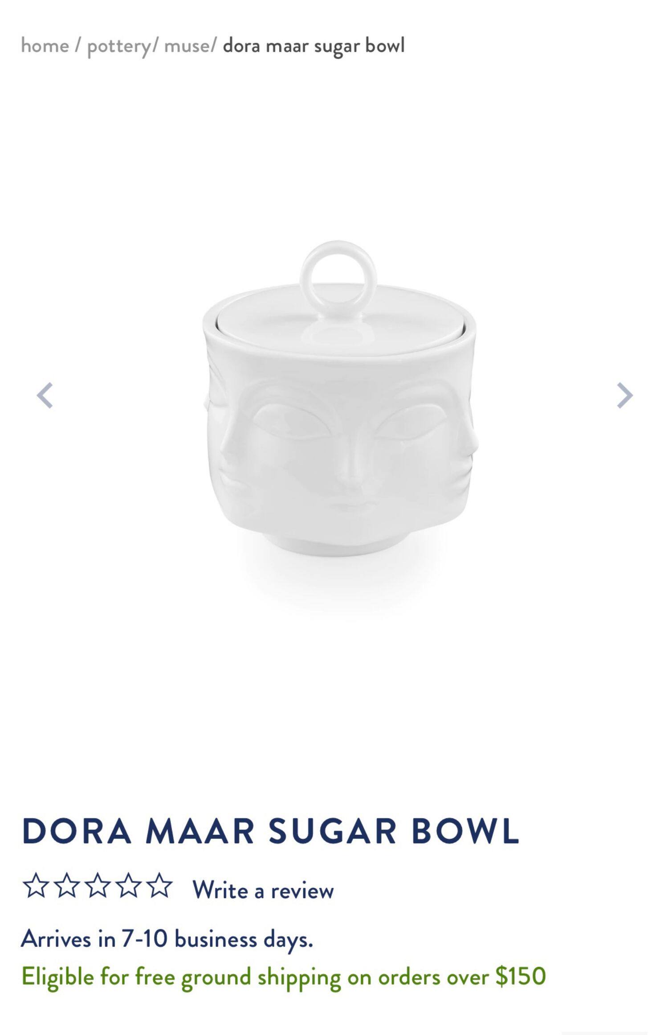Click the $150 amount in shipping text

click(x=521, y=977)
